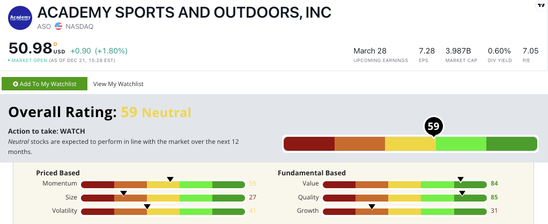Image resolution: width=548 pixels, height=224 pixels.
Task: Click the Growth rating bar
Action: click(404, 212)
